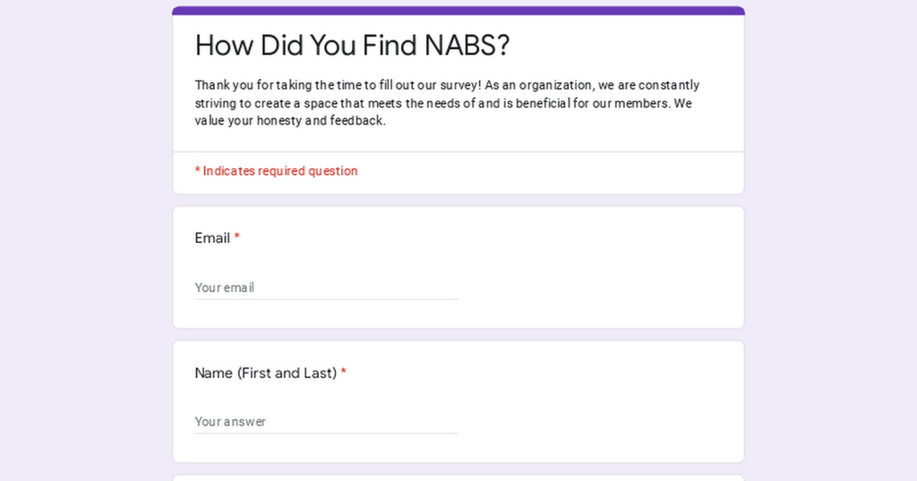917x481 pixels.
Task: Click the 'How Did You Find NABS?' title
Action: (x=352, y=45)
